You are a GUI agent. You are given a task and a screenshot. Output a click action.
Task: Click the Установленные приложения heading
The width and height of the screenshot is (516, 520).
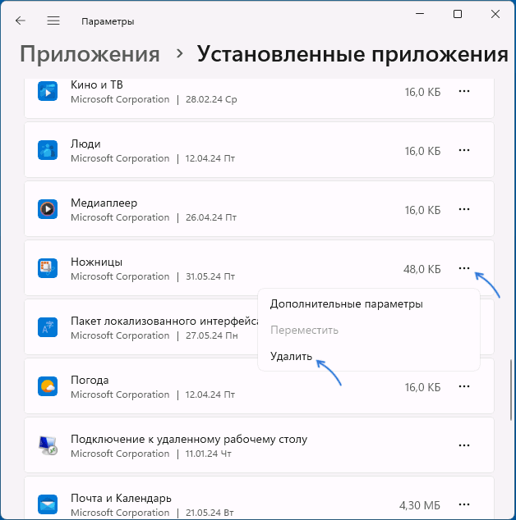pyautogui.click(x=352, y=54)
